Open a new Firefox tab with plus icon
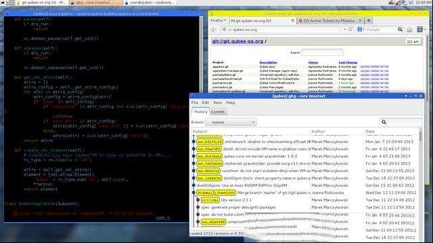This screenshot has height=243, width=433. click(369, 21)
